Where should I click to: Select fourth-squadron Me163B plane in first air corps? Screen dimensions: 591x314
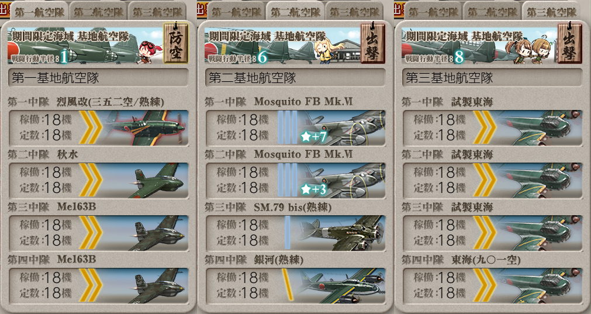click(x=158, y=285)
